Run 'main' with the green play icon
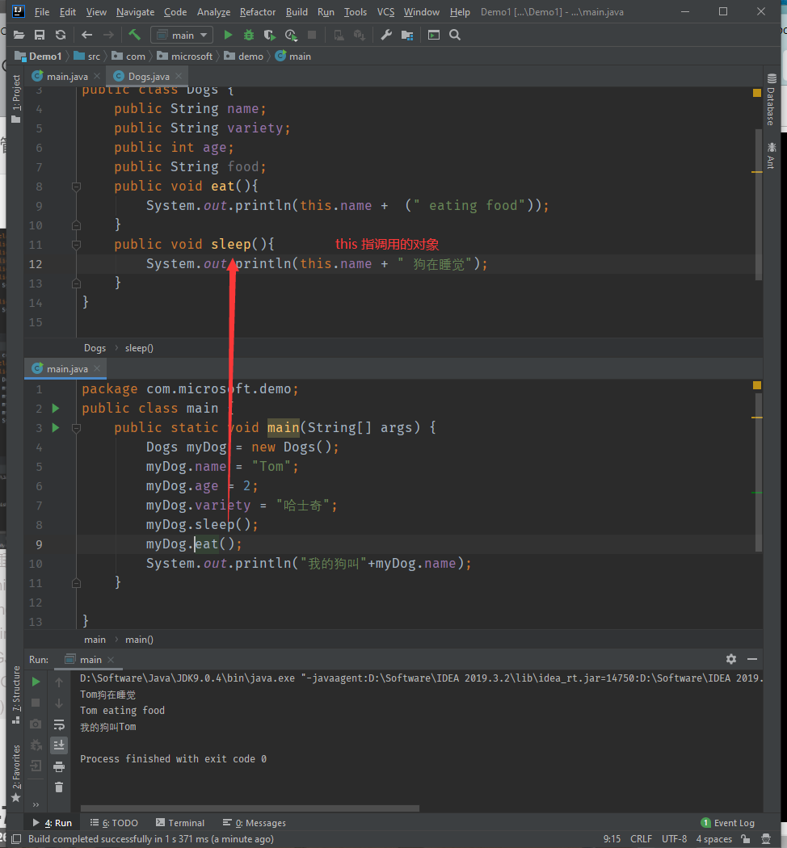The width and height of the screenshot is (787, 848). 228,36
